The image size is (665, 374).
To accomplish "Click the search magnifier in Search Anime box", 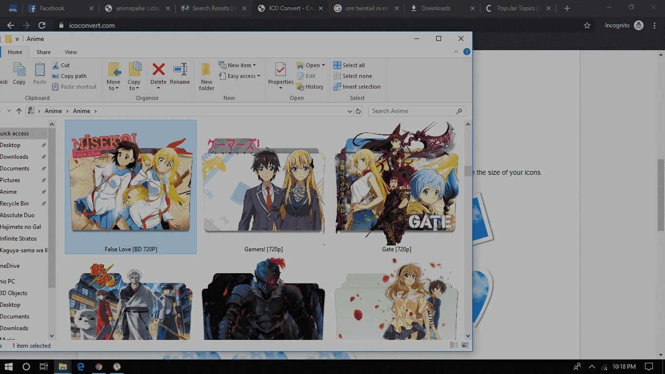I will click(x=459, y=111).
